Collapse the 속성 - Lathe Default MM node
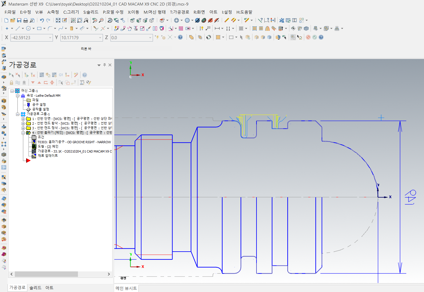424x292 pixels. coord(18,95)
